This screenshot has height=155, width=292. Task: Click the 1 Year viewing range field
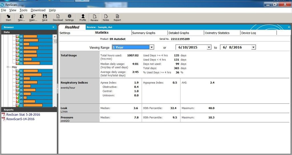coord(131,47)
